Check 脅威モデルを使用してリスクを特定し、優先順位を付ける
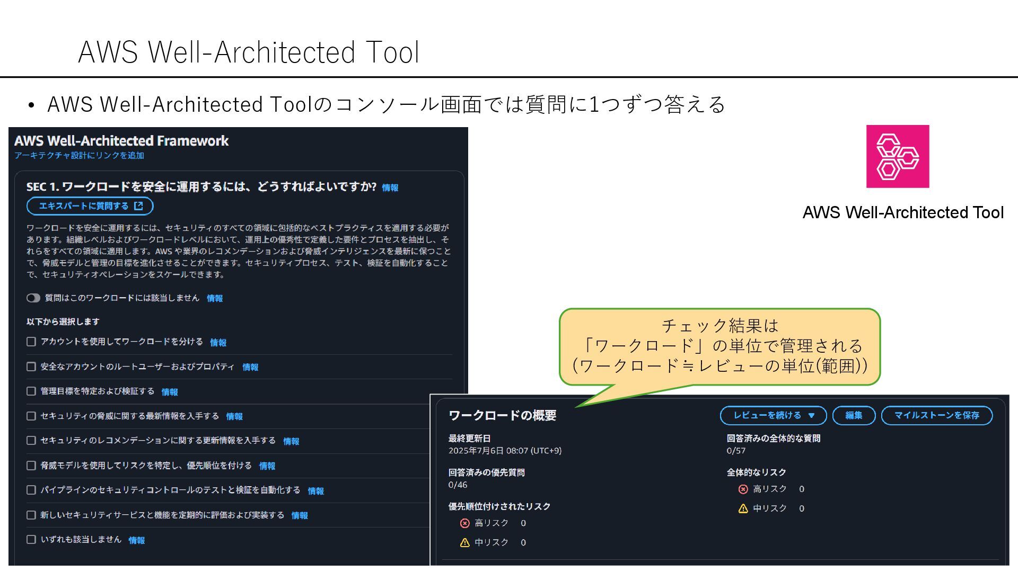 (x=31, y=465)
